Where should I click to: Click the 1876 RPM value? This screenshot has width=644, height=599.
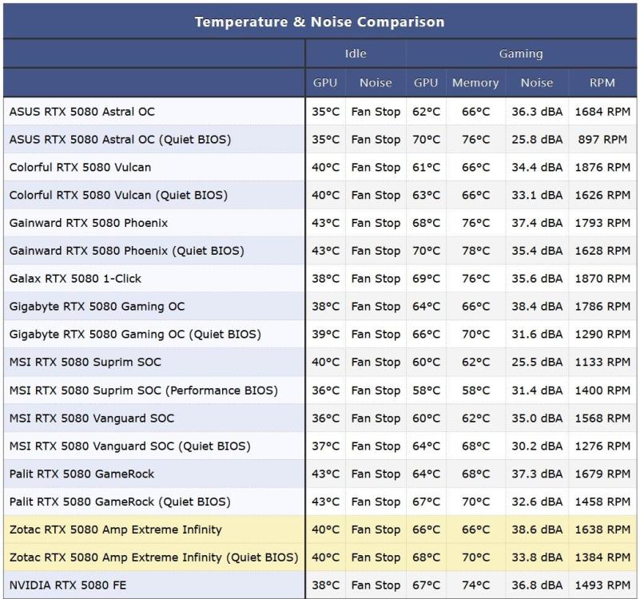602,168
